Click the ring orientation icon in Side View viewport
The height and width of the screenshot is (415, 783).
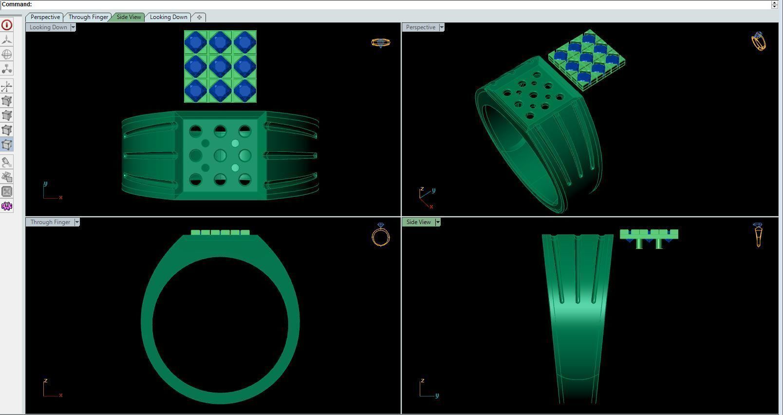click(758, 235)
